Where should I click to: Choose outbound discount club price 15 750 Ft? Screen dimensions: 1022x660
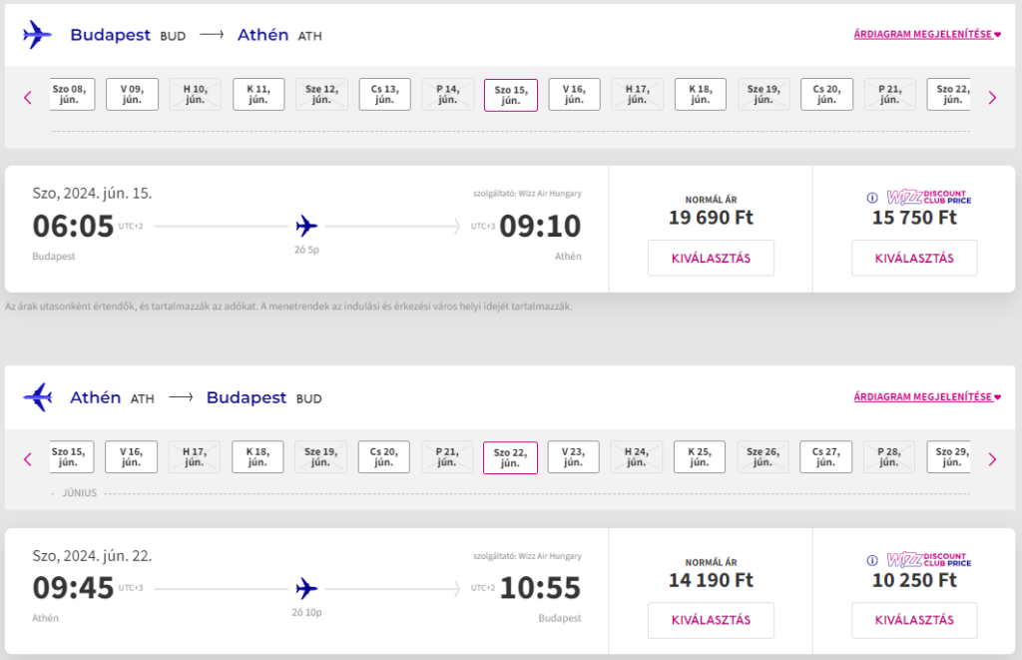[914, 259]
